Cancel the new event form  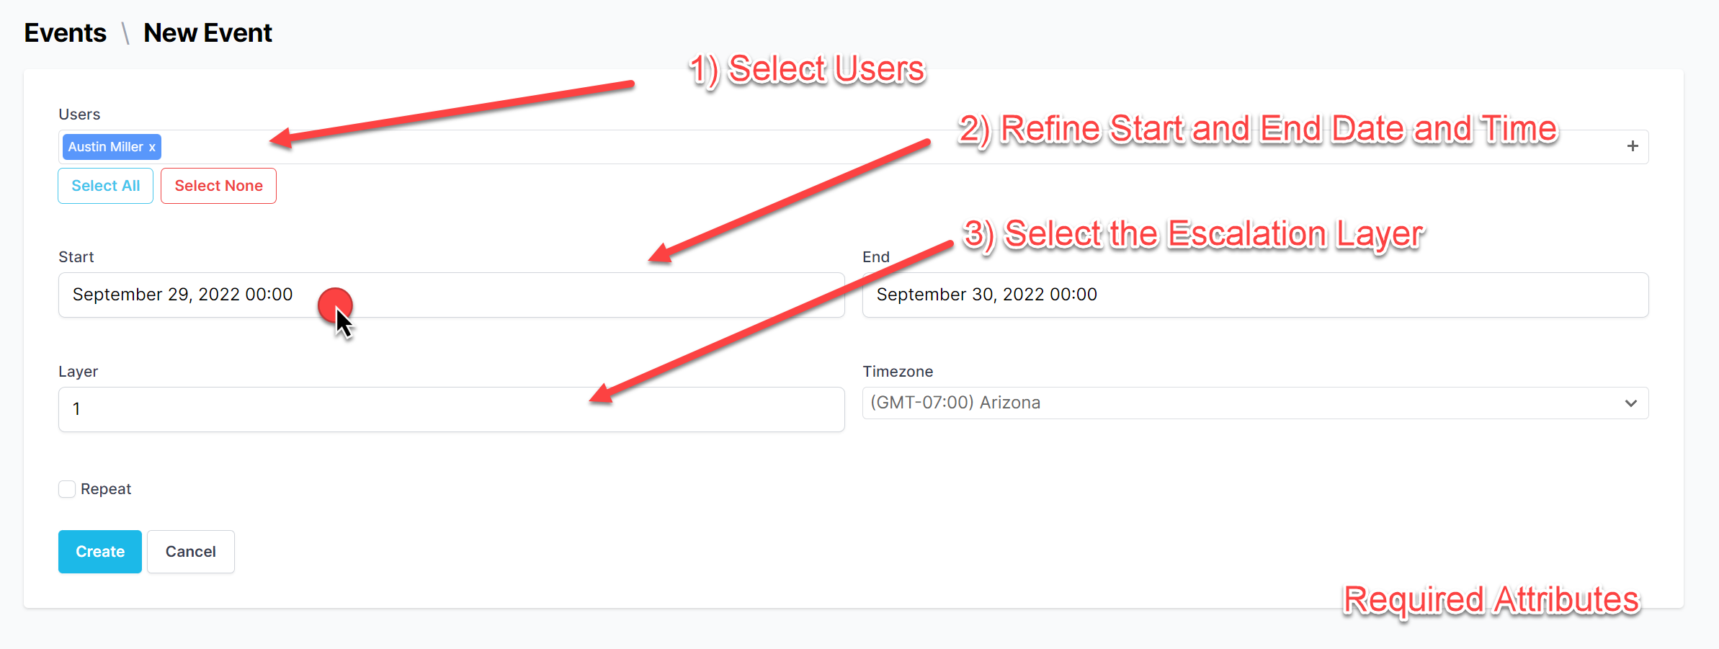tap(191, 552)
